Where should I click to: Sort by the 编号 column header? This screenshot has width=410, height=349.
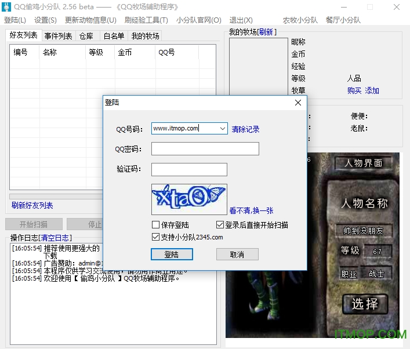[24, 52]
